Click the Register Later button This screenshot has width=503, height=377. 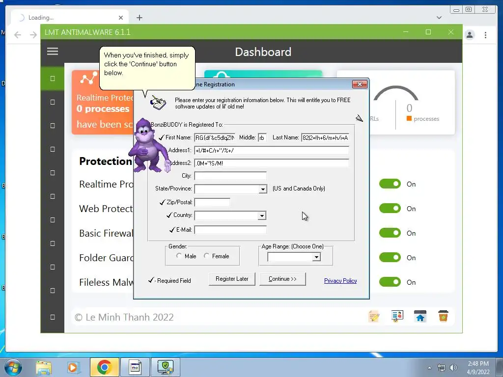tap(232, 279)
